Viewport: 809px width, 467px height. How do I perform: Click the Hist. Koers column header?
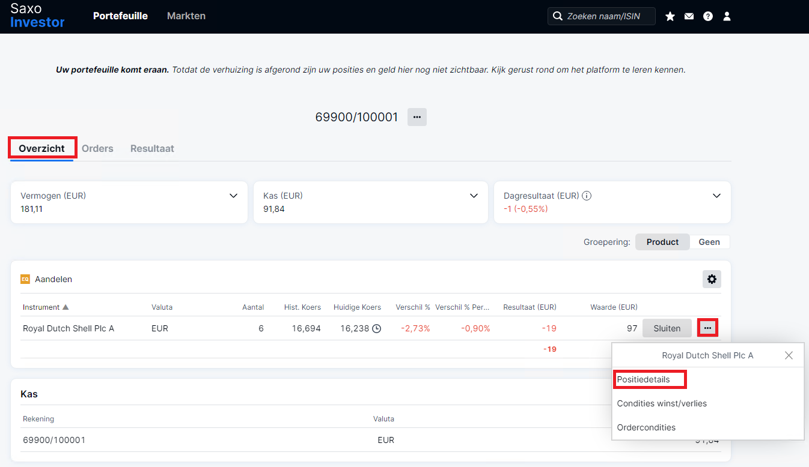302,307
